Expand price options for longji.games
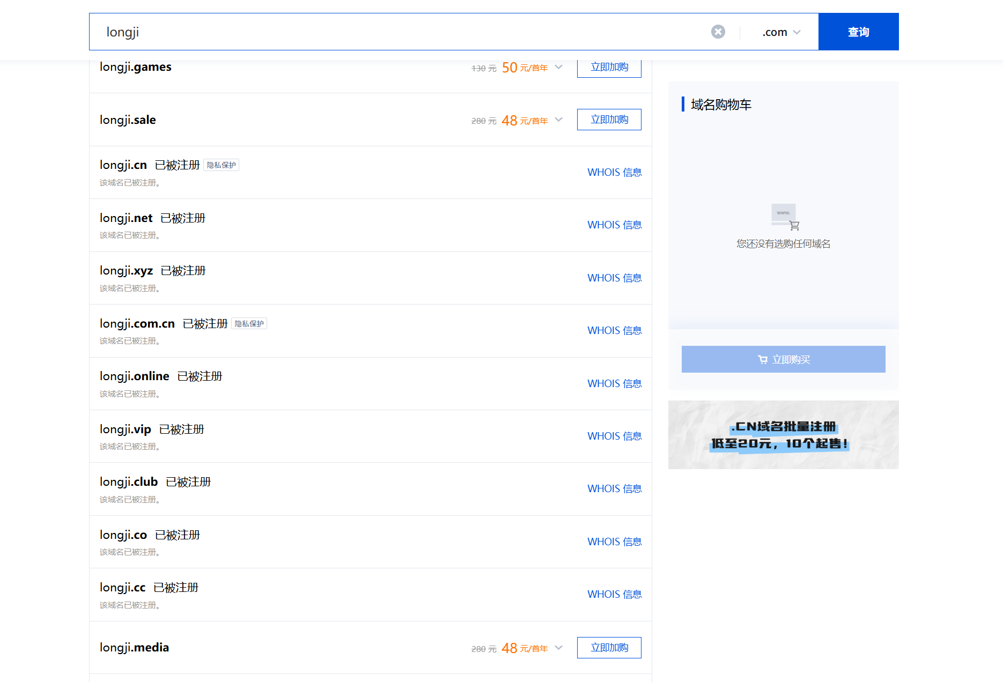This screenshot has height=682, width=1003. click(559, 67)
